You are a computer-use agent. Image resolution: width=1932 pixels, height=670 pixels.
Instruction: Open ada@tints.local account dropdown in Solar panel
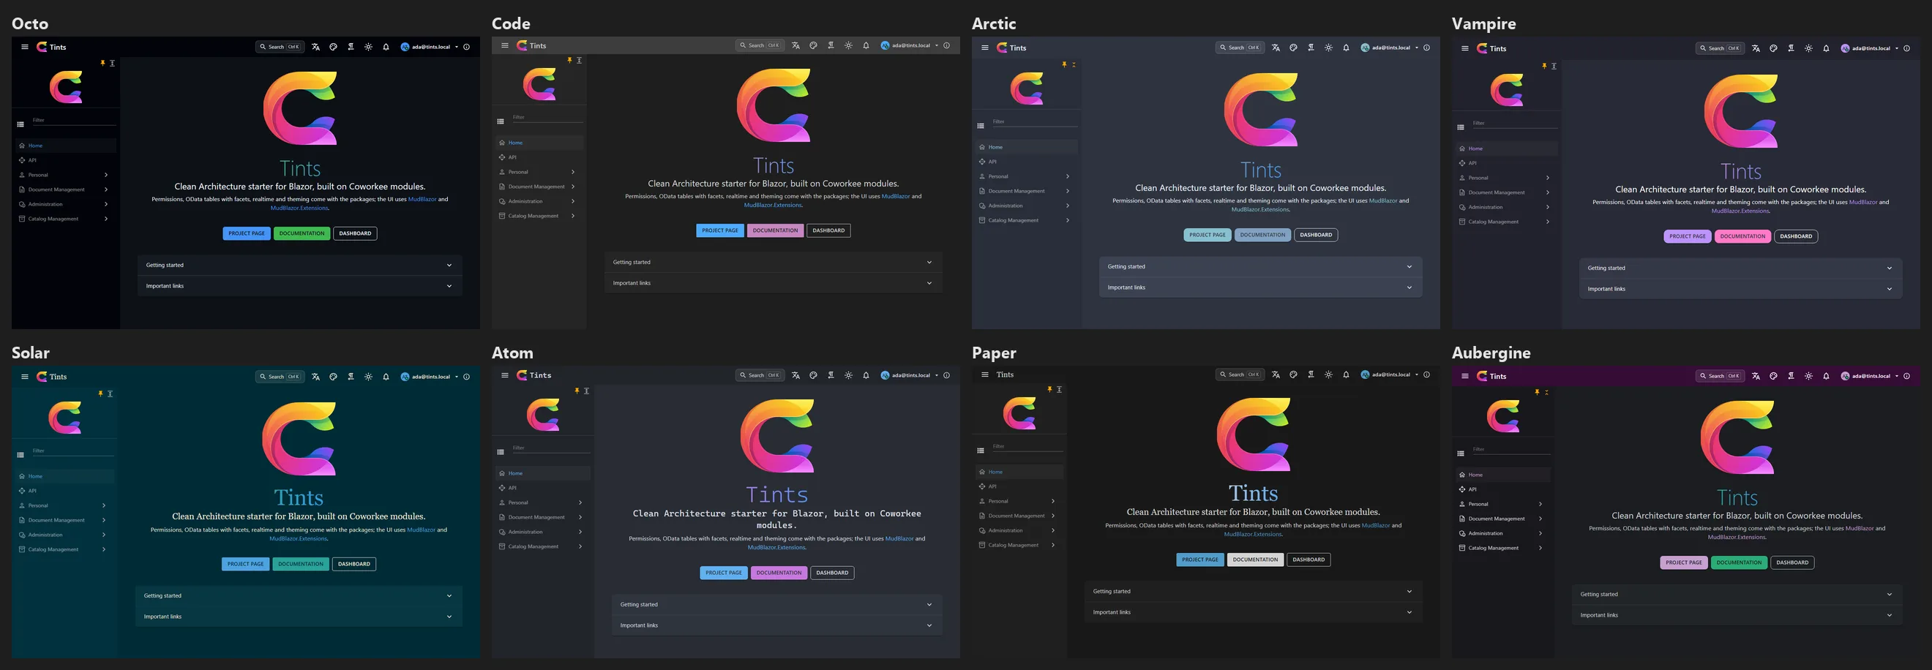430,377
